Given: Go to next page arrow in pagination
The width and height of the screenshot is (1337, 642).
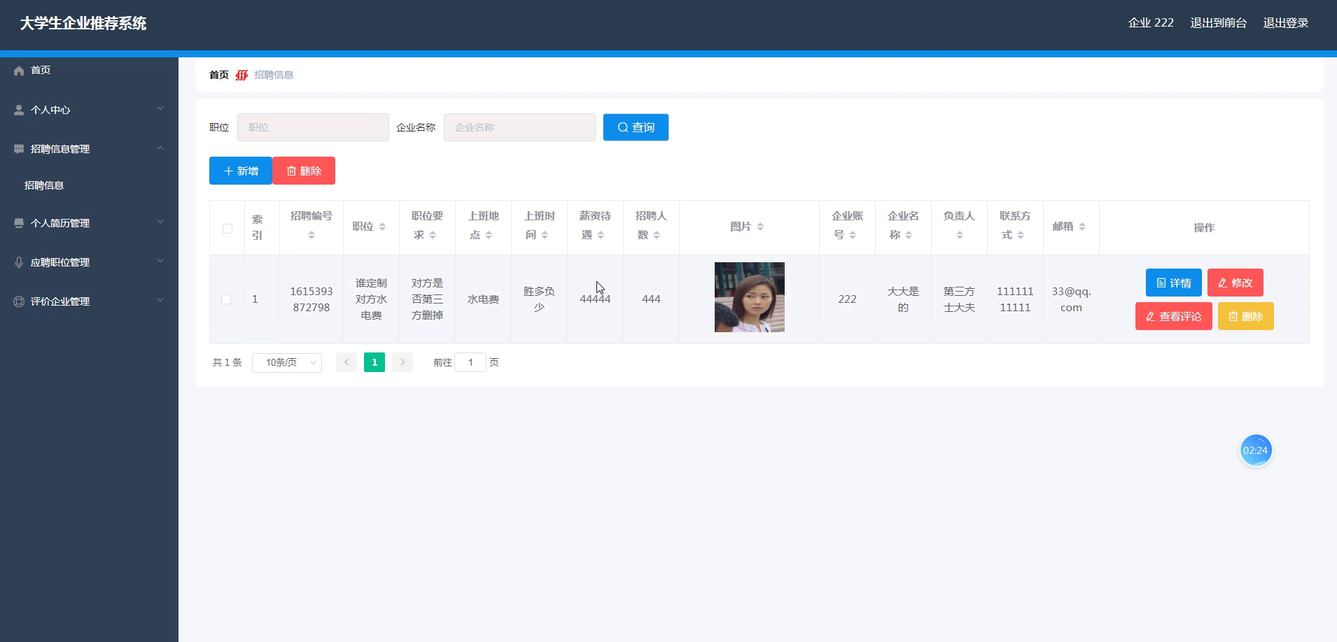Looking at the screenshot, I should coord(402,362).
